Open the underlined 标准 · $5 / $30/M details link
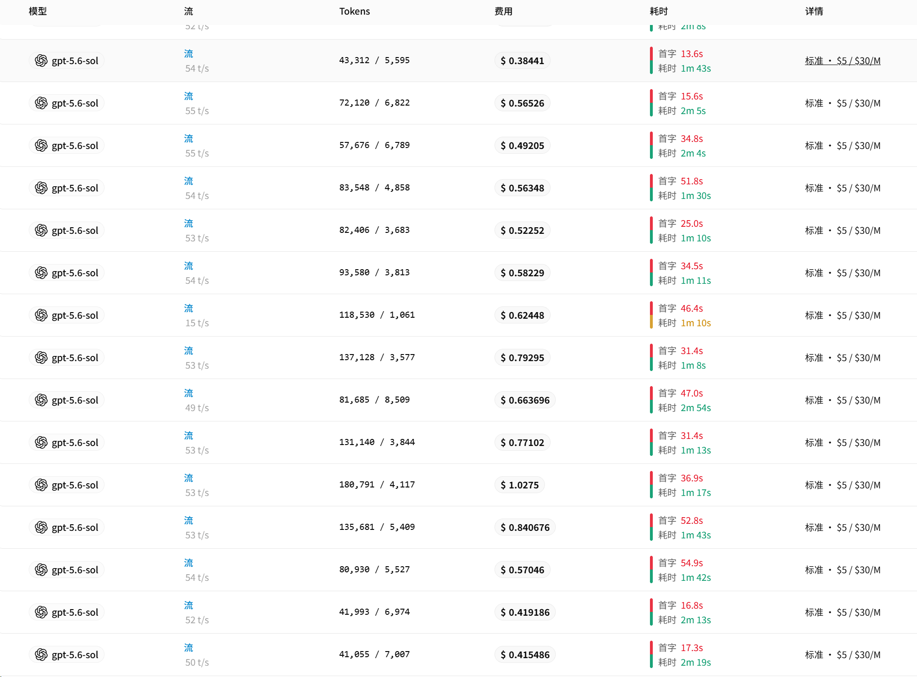Screen dimensions: 917x677 pos(843,61)
